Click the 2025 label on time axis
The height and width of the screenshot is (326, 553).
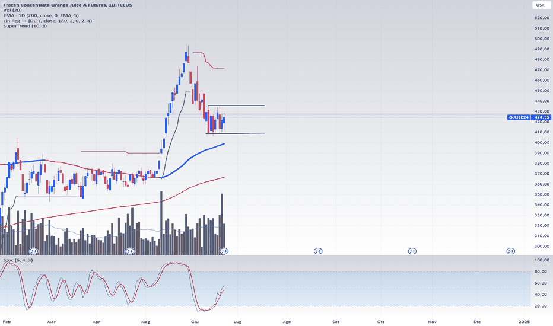click(x=525, y=322)
